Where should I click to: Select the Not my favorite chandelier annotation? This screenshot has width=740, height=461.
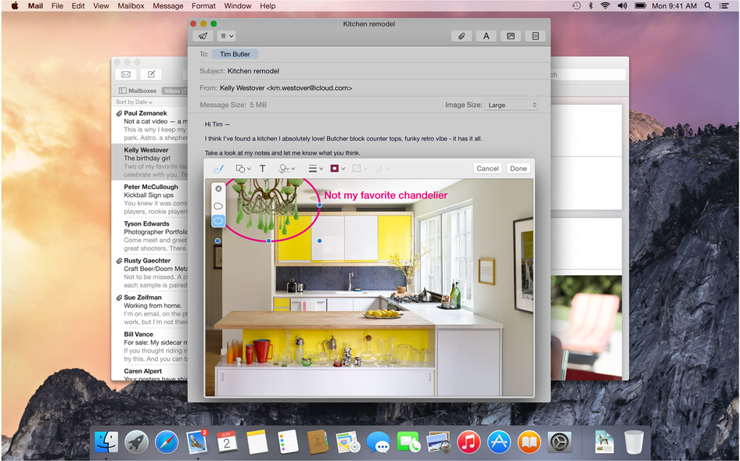pos(386,195)
